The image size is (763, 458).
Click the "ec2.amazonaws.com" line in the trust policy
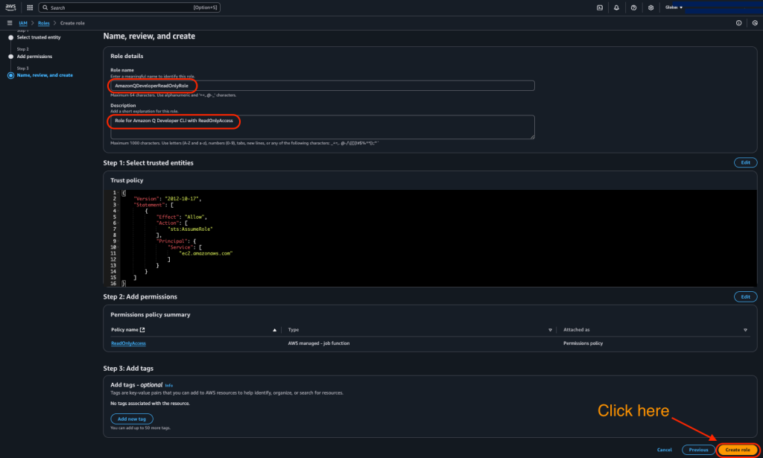point(206,253)
